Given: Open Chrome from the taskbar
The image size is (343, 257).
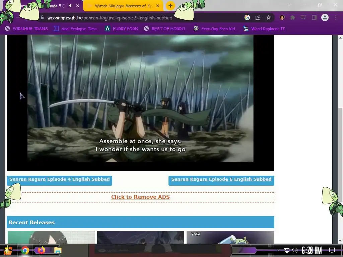Looking at the screenshot, I should click(x=25, y=250).
